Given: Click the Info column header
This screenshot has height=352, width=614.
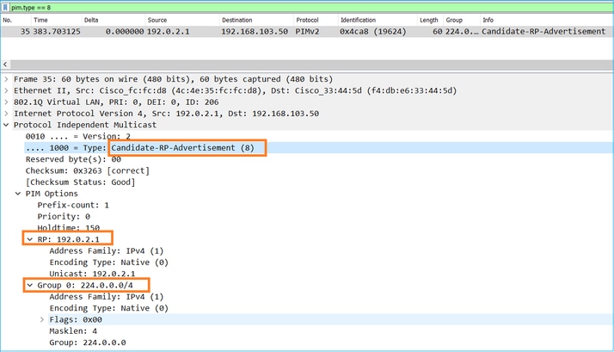Looking at the screenshot, I should [x=488, y=20].
